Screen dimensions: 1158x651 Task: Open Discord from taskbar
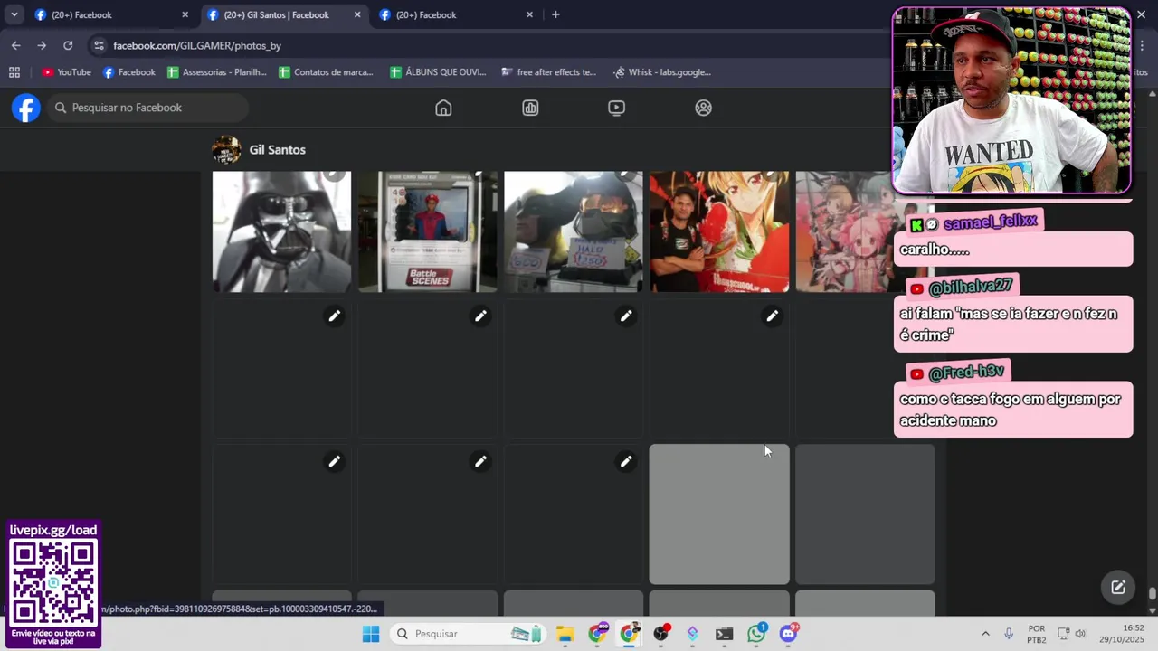(x=788, y=634)
